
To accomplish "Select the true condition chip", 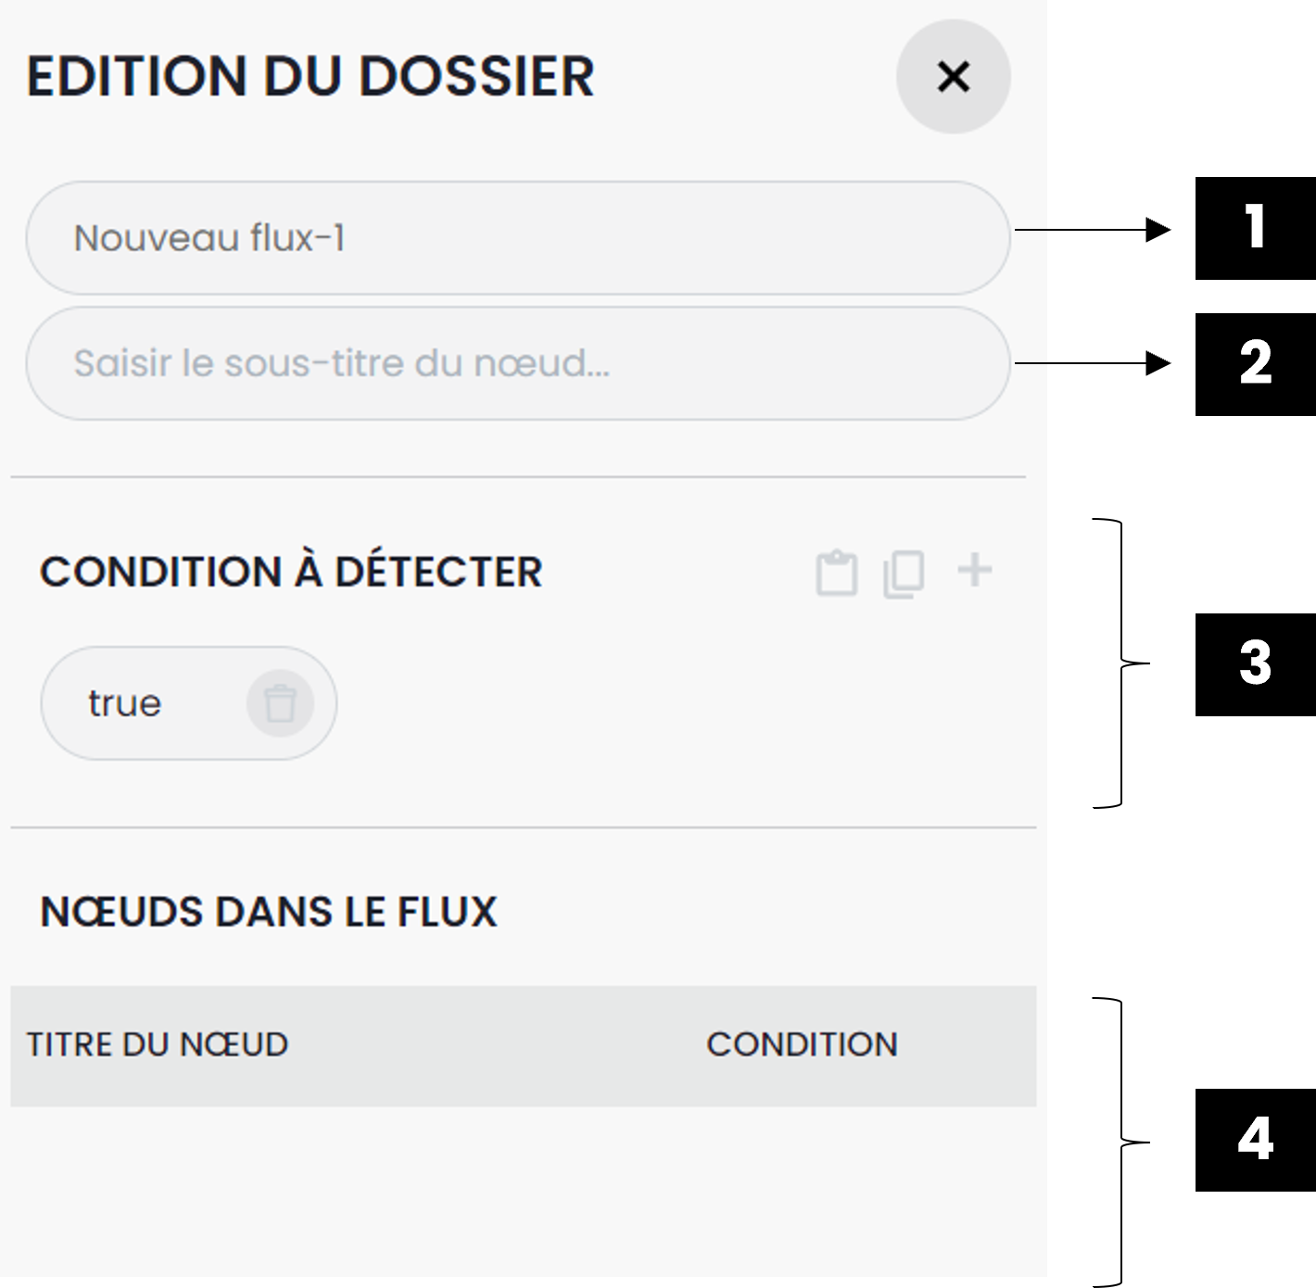I will coord(125,703).
